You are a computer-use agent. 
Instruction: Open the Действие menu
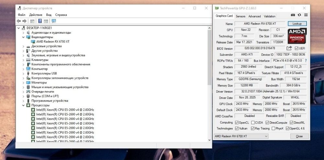tap(36, 15)
